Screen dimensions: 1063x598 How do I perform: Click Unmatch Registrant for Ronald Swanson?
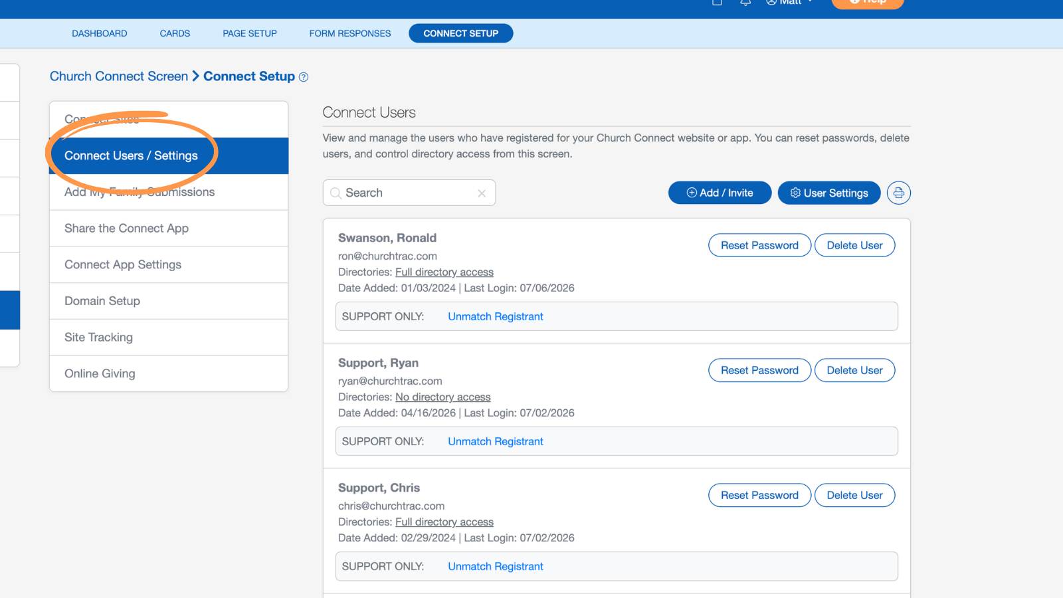496,317
